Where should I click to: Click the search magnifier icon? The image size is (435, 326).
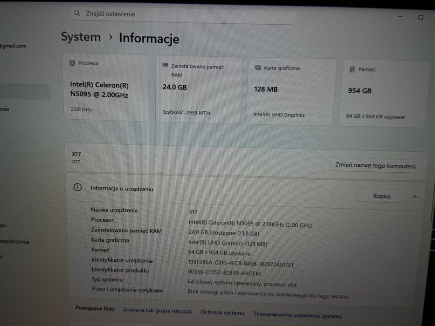[77, 13]
